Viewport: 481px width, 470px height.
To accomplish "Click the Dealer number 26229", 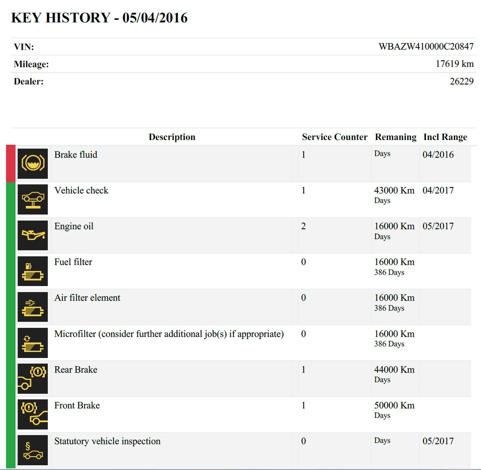I will point(462,81).
